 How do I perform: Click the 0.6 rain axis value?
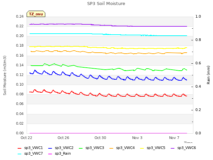pos(198,63)
